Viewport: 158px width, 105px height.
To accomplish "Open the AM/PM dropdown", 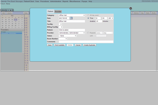I will click(111, 18).
